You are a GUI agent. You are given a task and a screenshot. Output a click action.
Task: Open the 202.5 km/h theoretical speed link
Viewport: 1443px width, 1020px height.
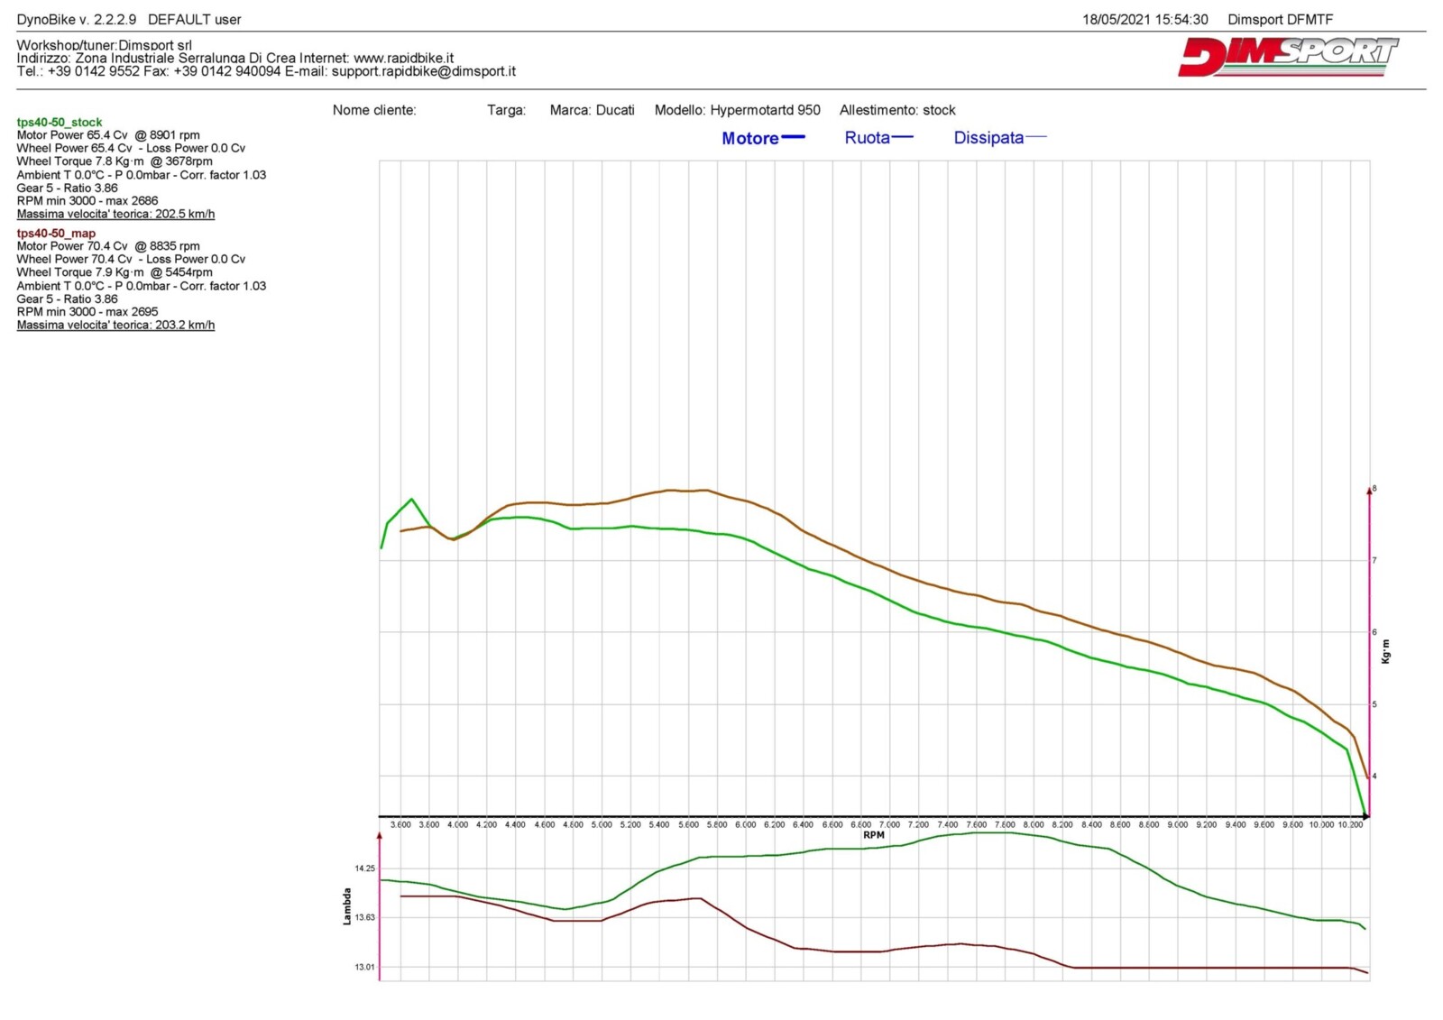click(x=115, y=214)
